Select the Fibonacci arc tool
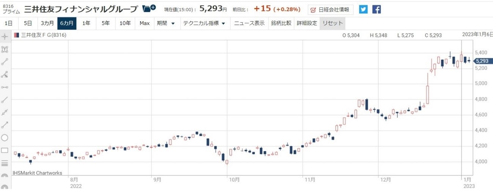The image size is (493, 194). click(5, 176)
